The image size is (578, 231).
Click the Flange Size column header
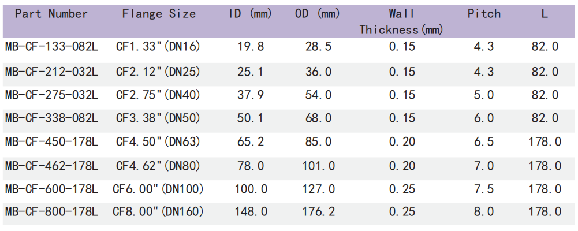(159, 13)
